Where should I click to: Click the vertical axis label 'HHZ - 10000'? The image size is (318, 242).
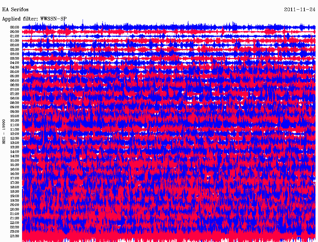pyautogui.click(x=4, y=132)
